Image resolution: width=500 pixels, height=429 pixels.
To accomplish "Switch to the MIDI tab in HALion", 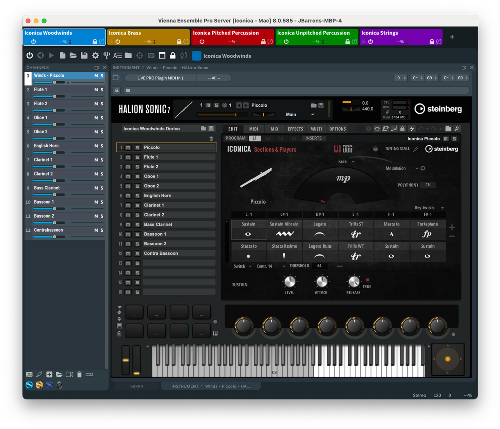I will pyautogui.click(x=254, y=129).
